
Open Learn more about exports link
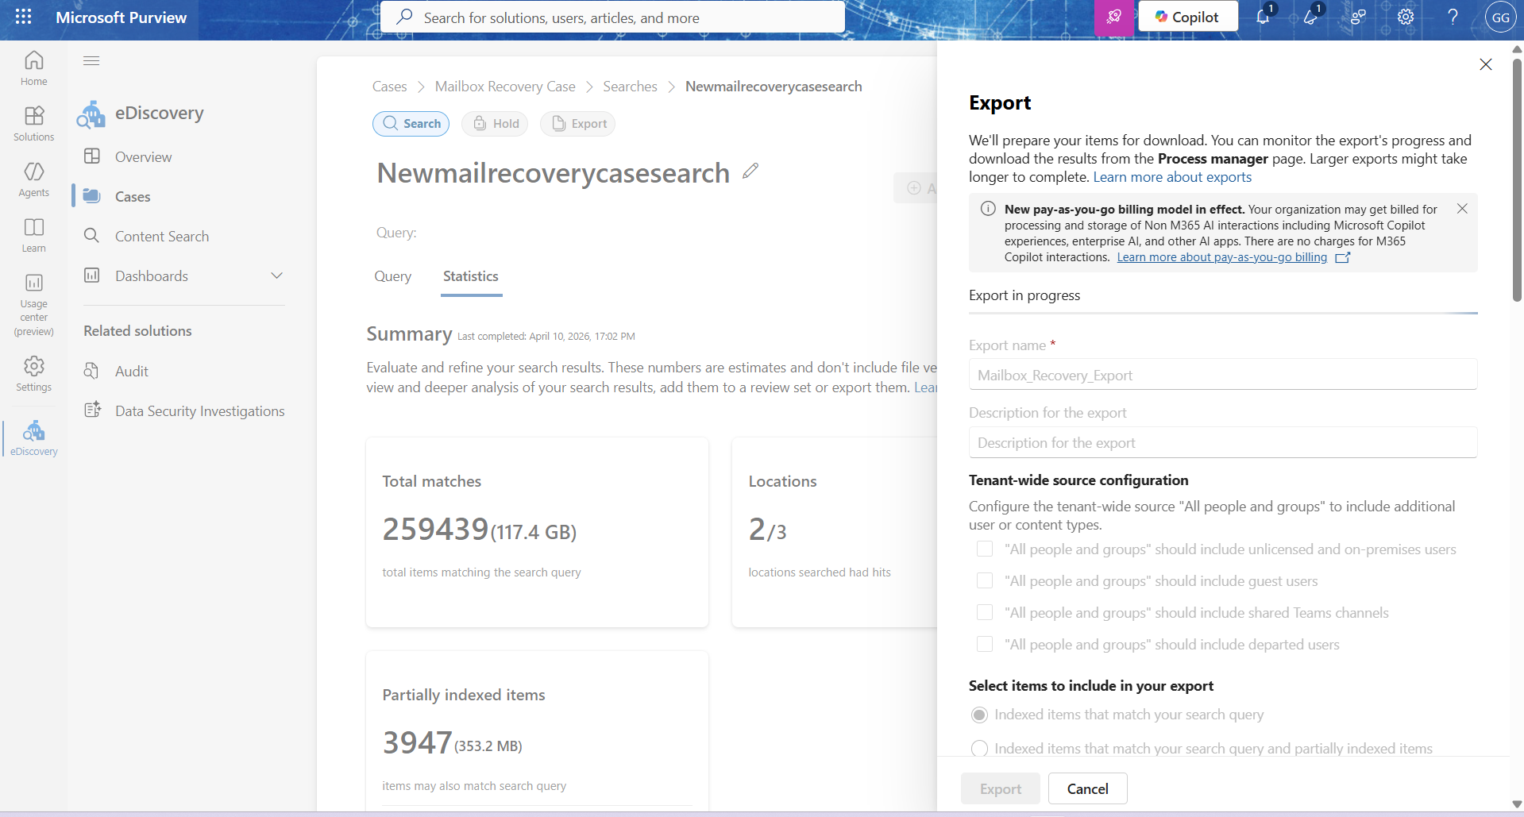coord(1172,177)
